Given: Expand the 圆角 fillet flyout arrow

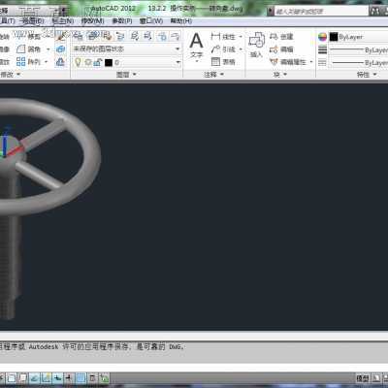Looking at the screenshot, I should (48, 49).
